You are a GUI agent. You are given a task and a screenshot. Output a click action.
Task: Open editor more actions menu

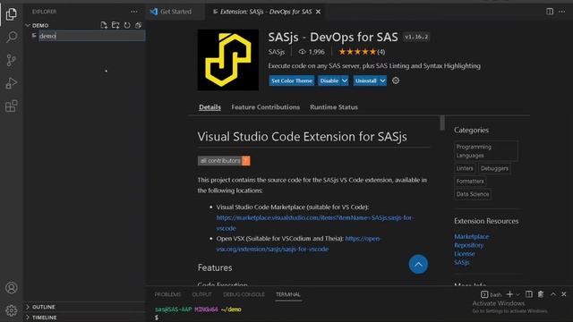coord(562,12)
